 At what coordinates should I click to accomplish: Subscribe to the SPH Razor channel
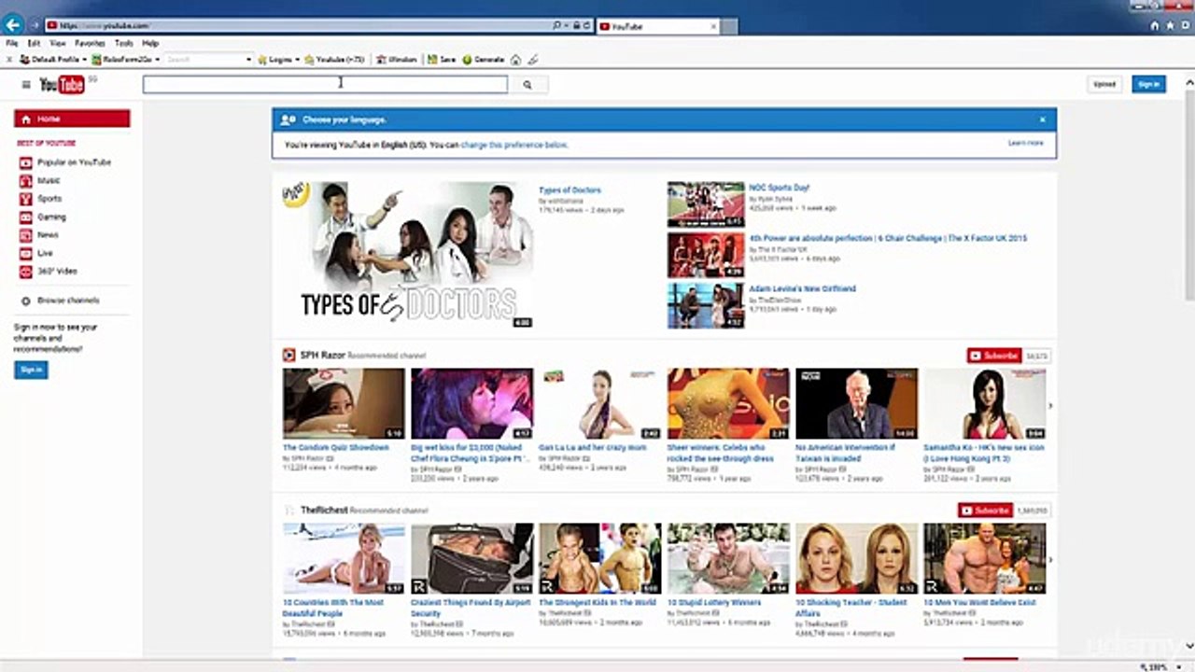994,356
